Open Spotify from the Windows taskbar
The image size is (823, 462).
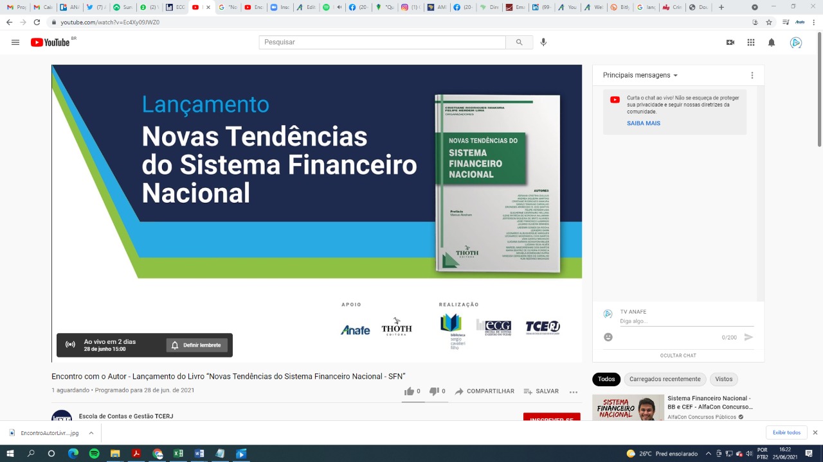(x=94, y=454)
